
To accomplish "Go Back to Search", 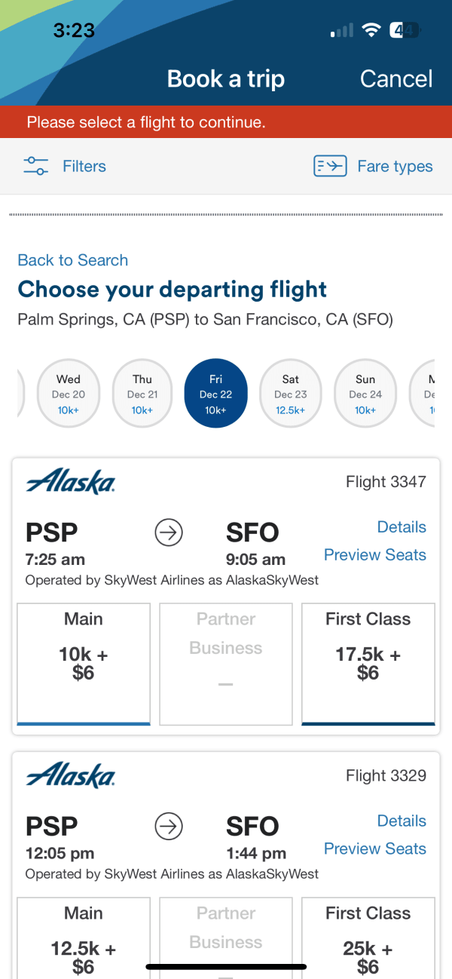I will [73, 260].
